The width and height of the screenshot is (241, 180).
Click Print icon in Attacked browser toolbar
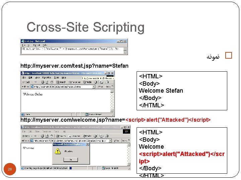tap(107, 136)
